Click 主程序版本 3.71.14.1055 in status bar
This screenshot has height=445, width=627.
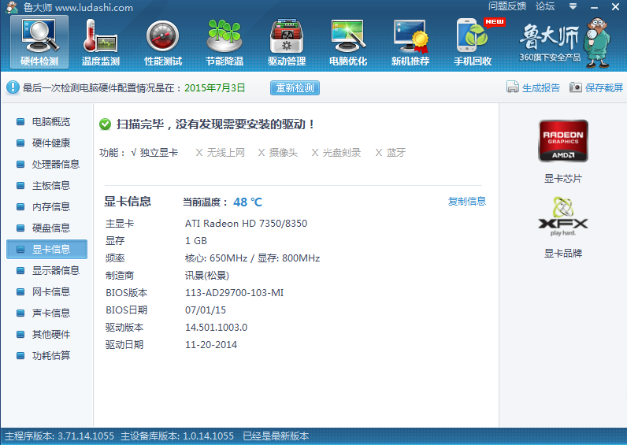59,436
